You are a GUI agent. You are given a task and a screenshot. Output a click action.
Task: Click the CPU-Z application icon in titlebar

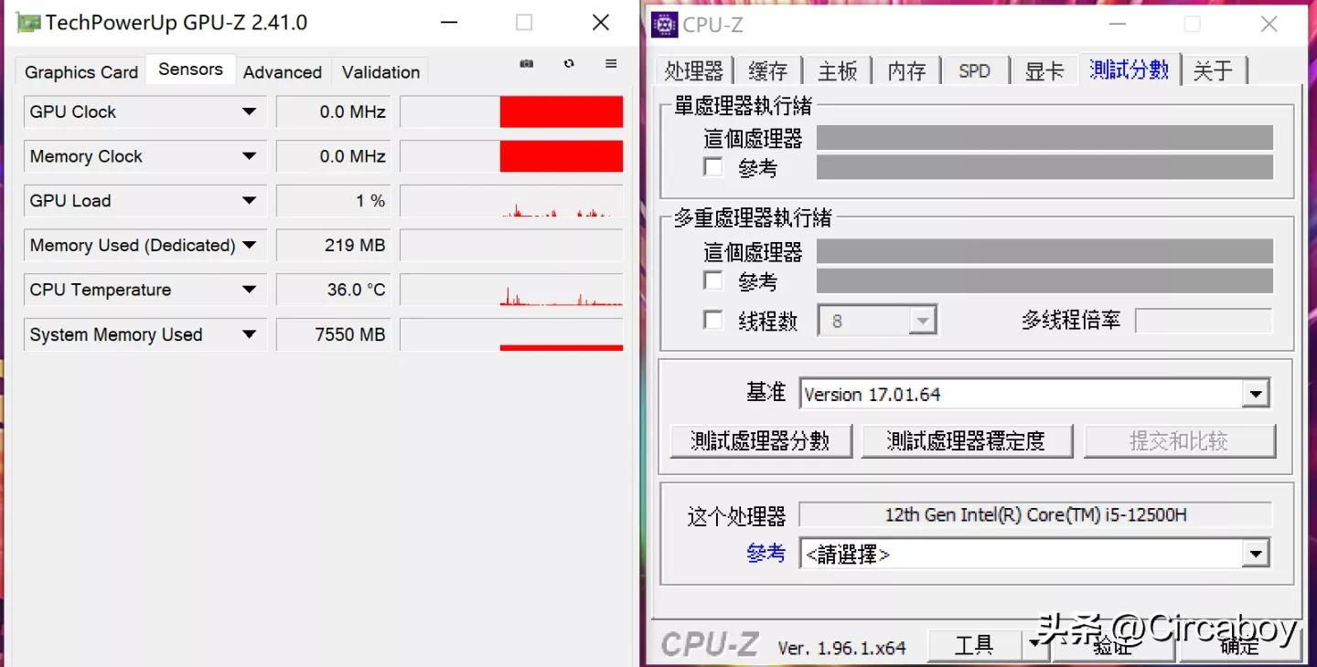click(x=665, y=25)
